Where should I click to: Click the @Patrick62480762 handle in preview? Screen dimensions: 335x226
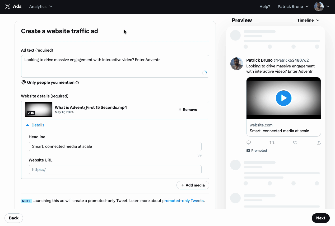[291, 60]
